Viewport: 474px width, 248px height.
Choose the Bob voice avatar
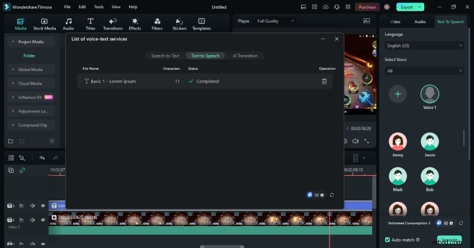tap(430, 176)
